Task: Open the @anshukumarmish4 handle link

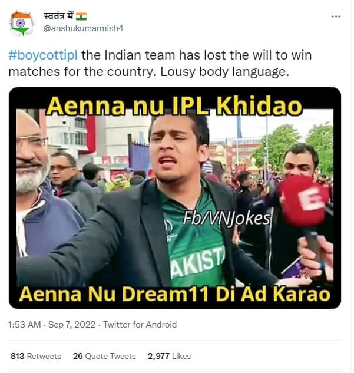Action: coord(84,28)
